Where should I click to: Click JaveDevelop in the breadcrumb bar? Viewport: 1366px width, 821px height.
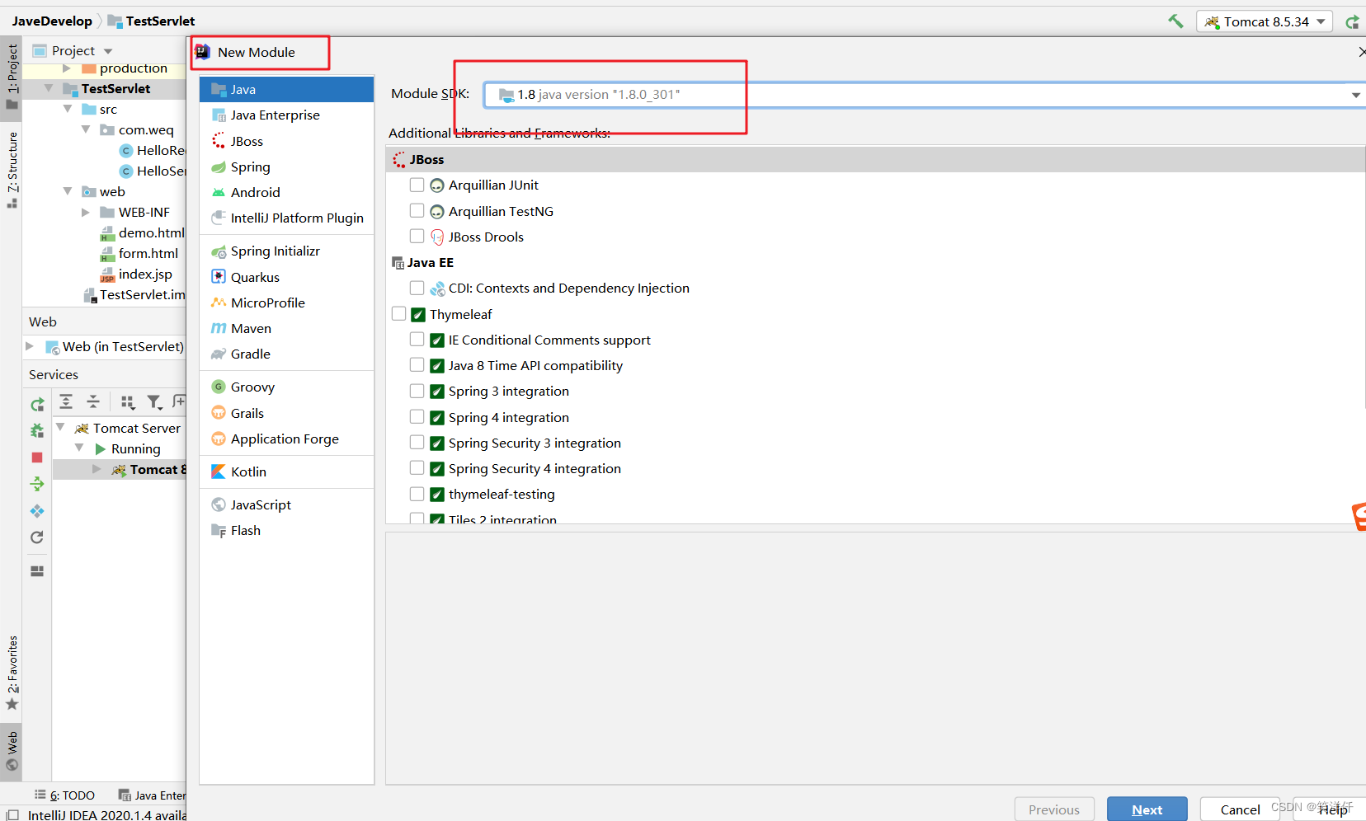(52, 21)
